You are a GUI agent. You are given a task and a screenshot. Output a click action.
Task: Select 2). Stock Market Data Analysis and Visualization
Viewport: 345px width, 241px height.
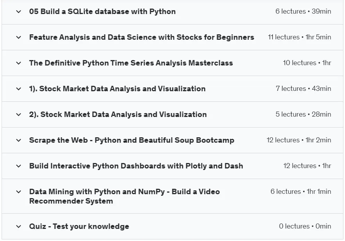118,114
